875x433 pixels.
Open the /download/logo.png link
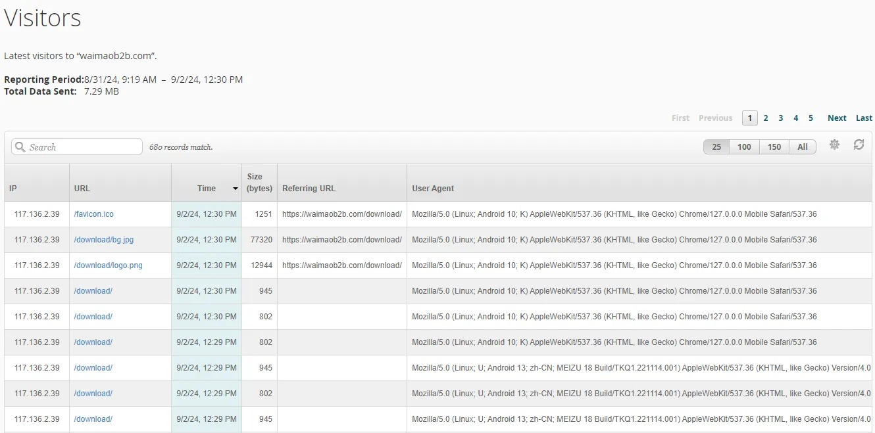click(x=109, y=265)
